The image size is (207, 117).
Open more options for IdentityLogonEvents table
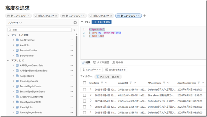tap(72, 113)
